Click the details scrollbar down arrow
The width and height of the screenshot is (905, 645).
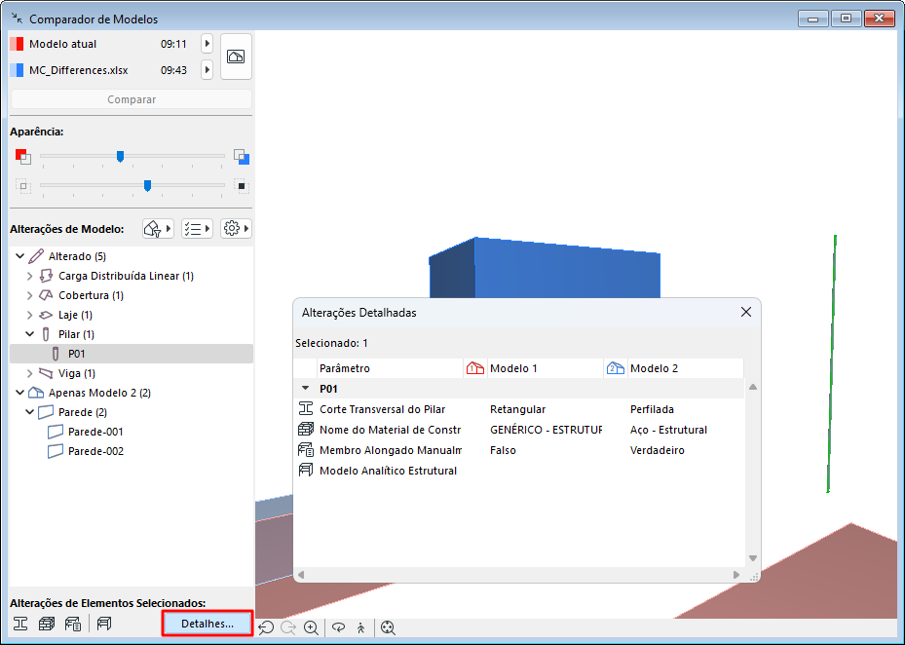coord(753,558)
